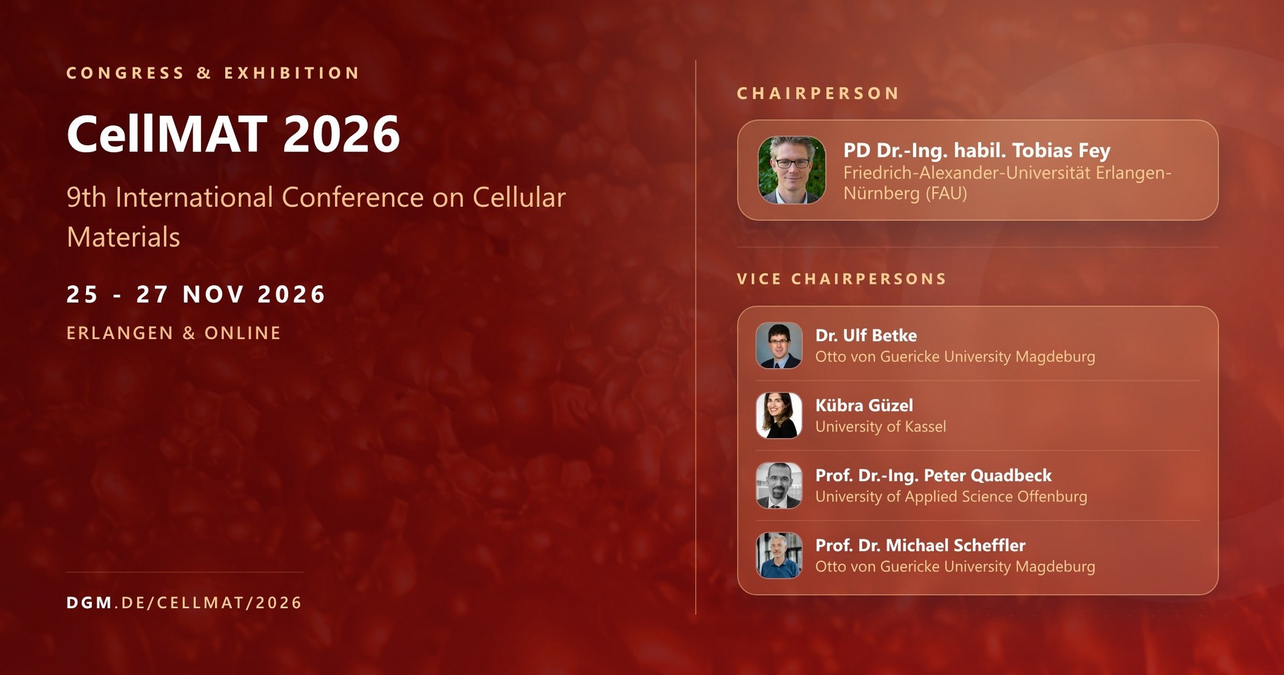Select Michael Scheffler's photo thumbnail
Image resolution: width=1284 pixels, height=675 pixels.
[x=779, y=556]
